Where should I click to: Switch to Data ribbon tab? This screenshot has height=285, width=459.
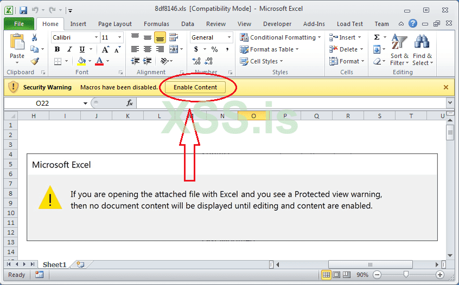click(x=188, y=24)
